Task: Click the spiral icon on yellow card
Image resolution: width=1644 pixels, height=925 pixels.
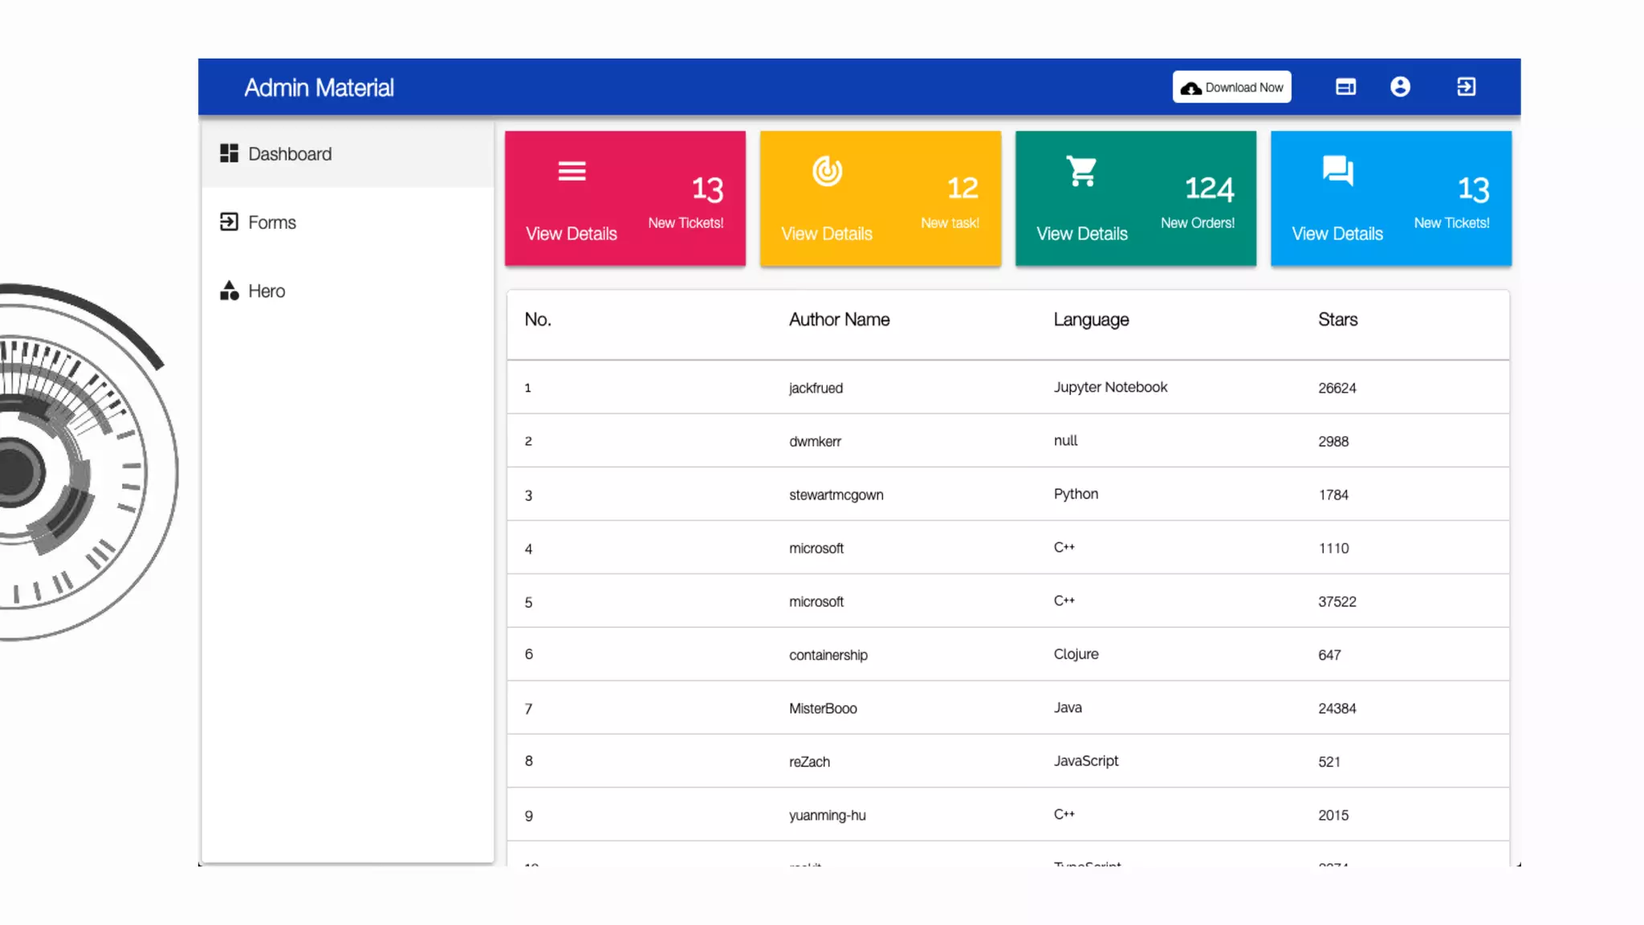Action: tap(827, 171)
